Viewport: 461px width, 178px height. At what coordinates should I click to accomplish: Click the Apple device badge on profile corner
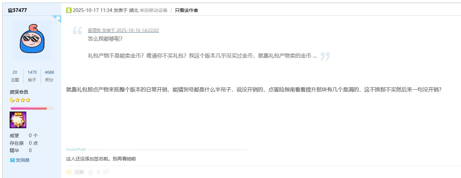pos(57,19)
